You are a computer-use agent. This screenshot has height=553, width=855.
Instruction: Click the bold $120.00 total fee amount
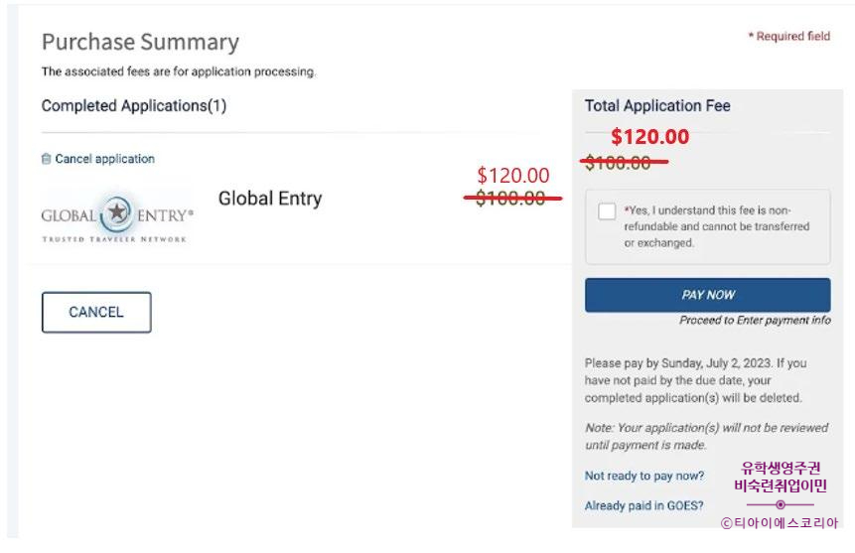[x=649, y=137]
